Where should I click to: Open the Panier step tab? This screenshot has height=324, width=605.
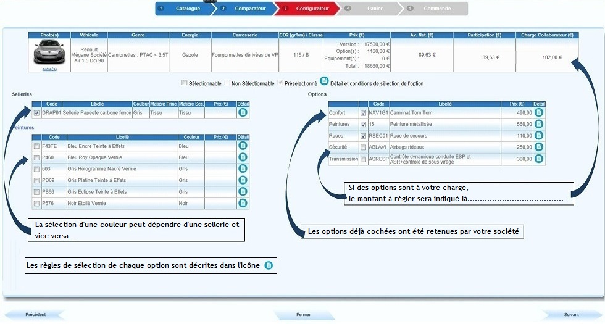click(374, 9)
